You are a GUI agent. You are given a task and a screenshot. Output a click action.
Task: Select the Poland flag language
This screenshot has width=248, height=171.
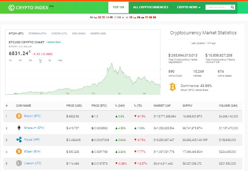click(x=135, y=17)
